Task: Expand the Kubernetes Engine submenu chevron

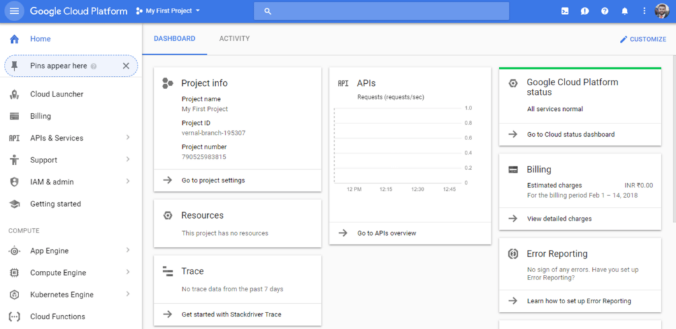Action: [127, 295]
